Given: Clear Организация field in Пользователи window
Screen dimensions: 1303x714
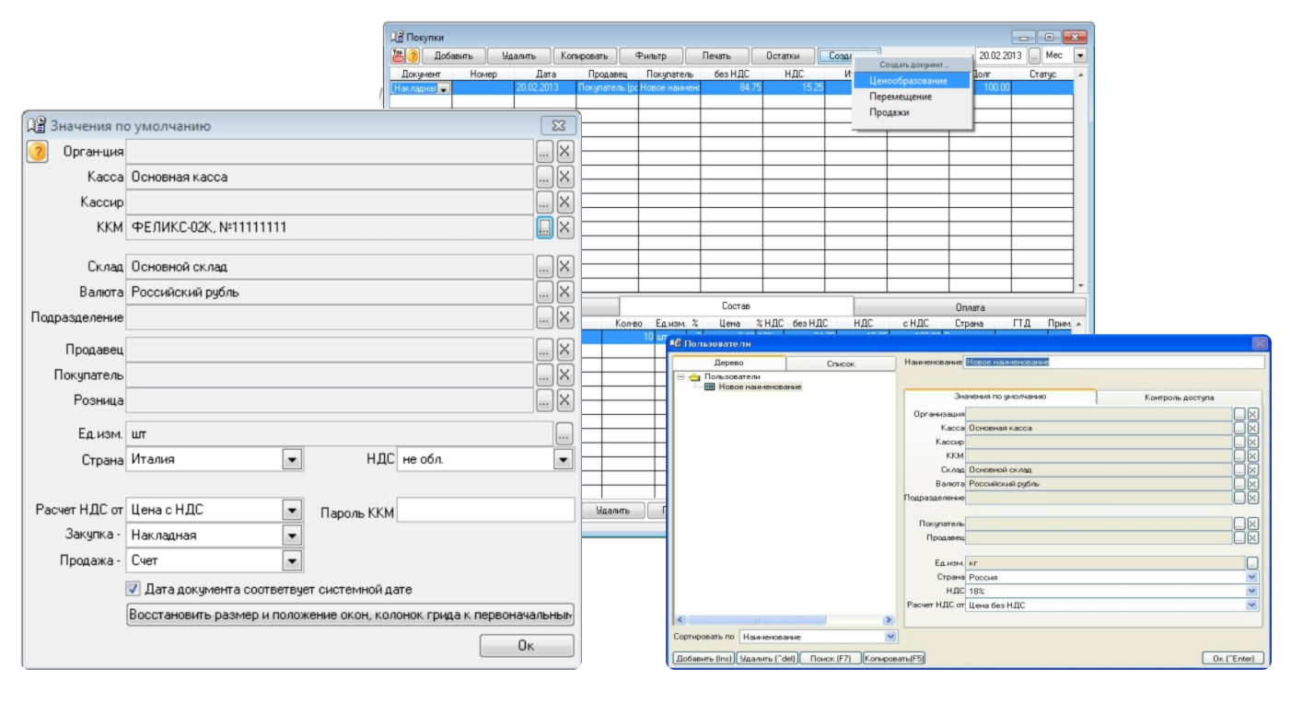Looking at the screenshot, I should click(1252, 414).
